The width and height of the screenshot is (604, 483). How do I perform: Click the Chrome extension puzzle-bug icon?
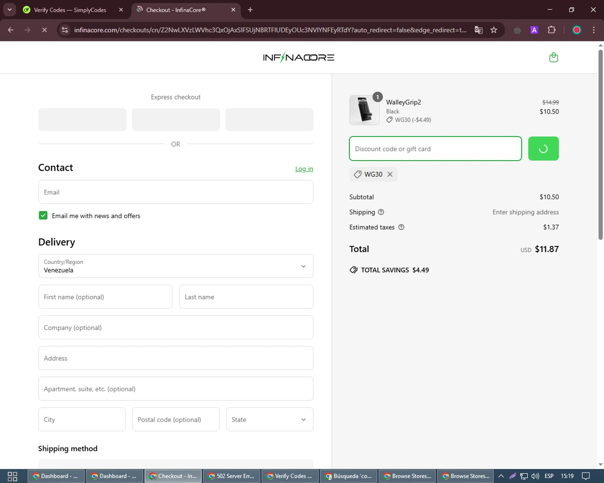[517, 30]
